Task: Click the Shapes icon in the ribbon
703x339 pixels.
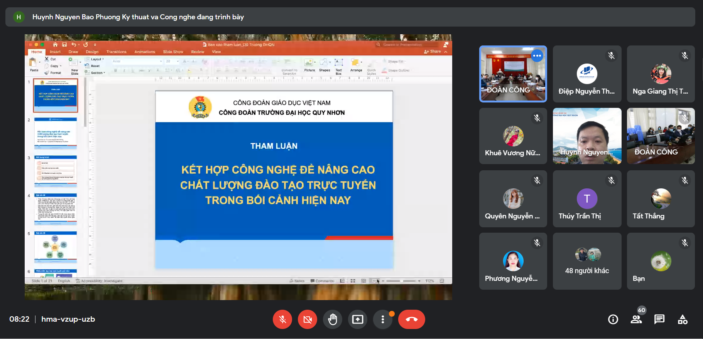Action: pos(324,65)
